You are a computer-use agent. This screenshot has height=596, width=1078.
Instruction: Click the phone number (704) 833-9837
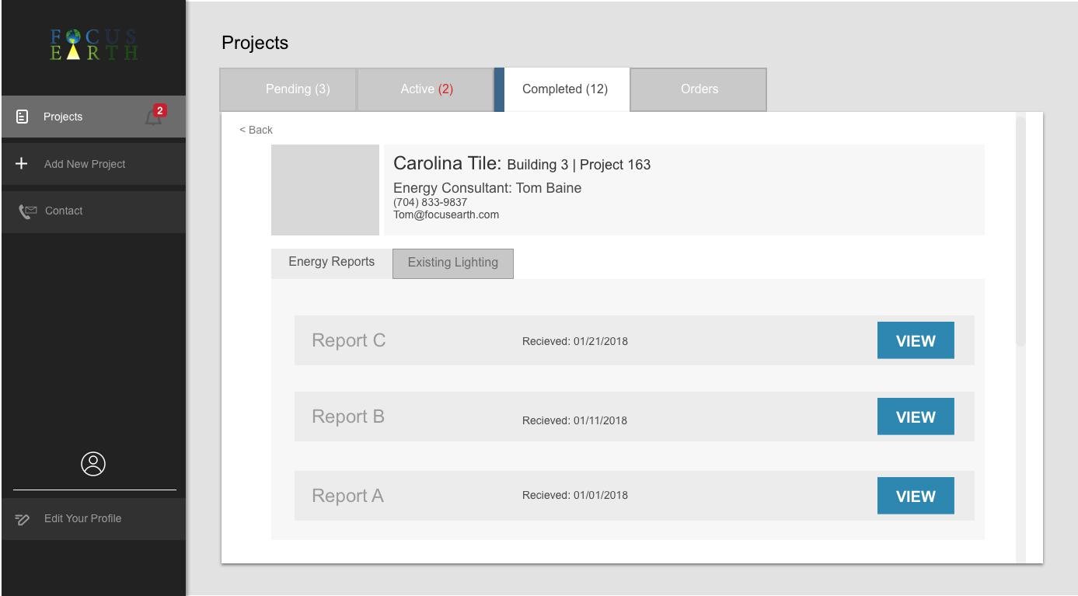(430, 202)
